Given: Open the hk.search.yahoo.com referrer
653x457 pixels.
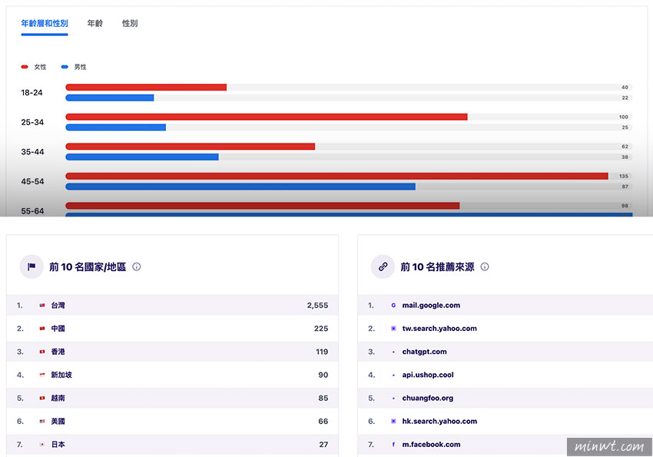Looking at the screenshot, I should point(439,421).
